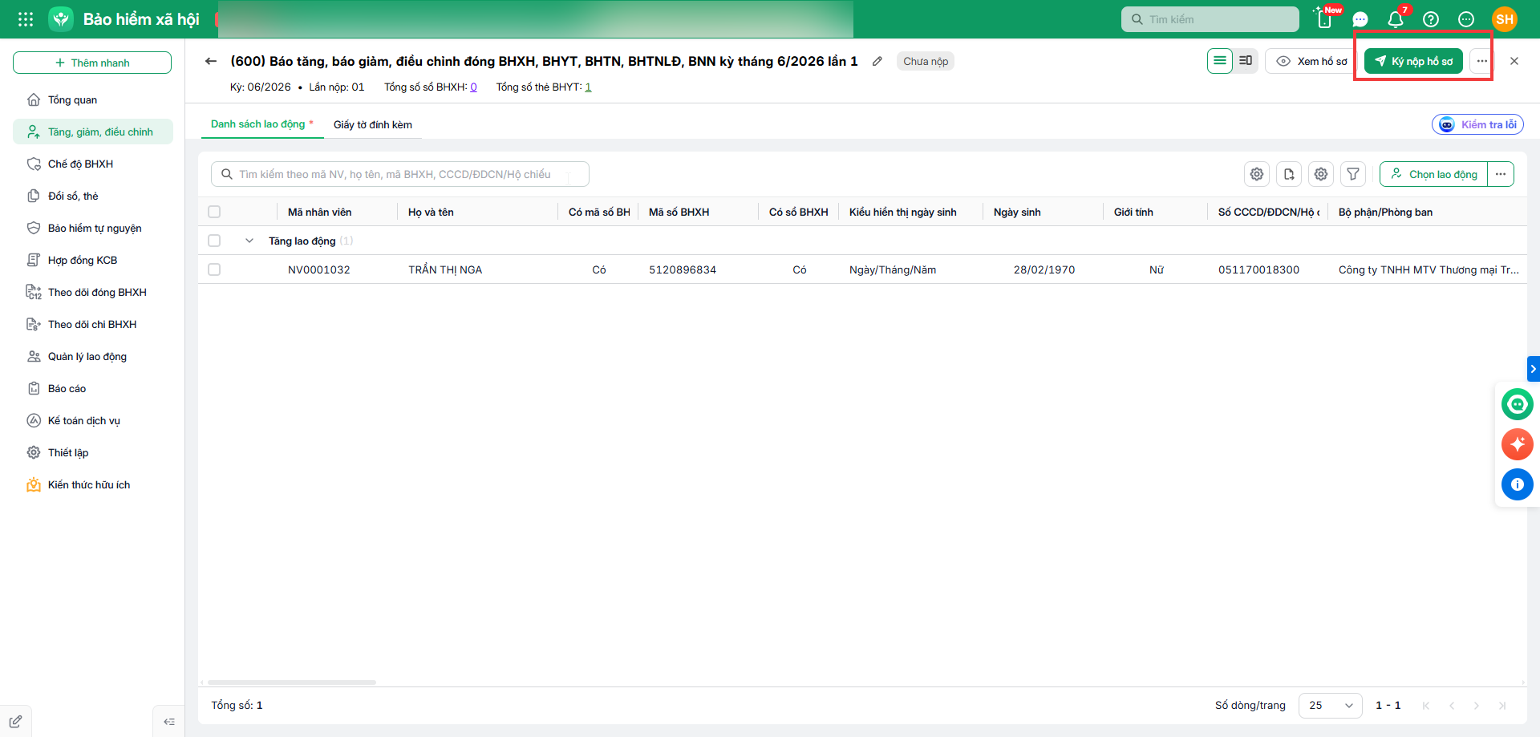Click the export file icon in table toolbar

point(1289,174)
